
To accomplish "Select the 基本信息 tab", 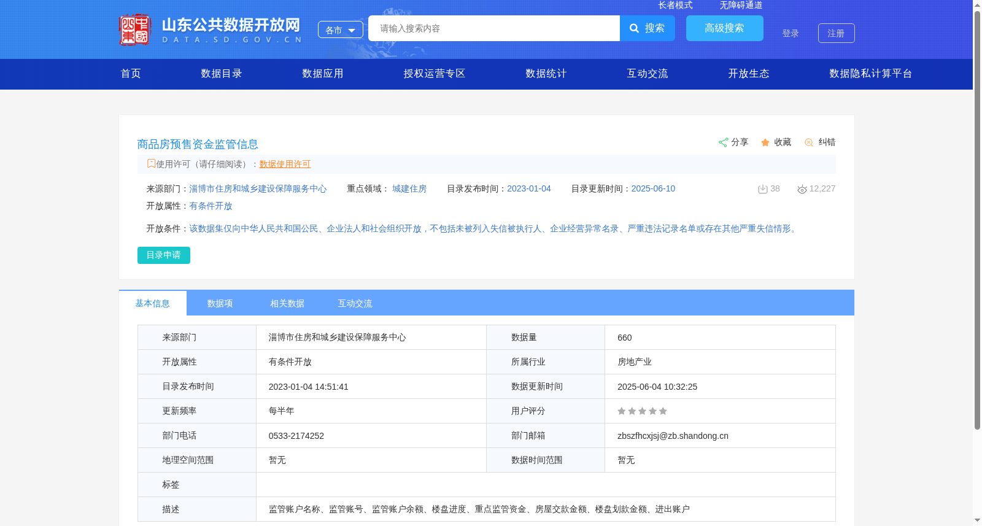I will click(153, 303).
